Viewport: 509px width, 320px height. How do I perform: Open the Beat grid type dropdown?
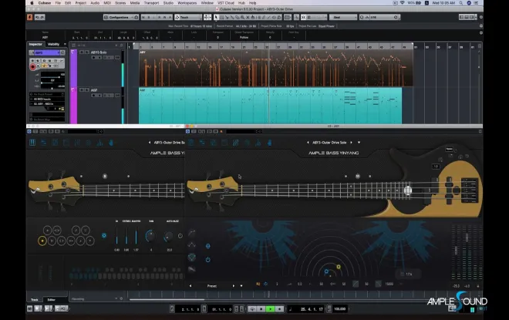[x=342, y=17]
